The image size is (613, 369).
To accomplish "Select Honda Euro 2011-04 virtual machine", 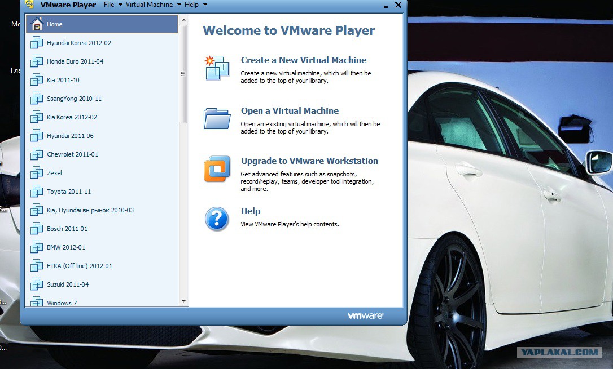I will tap(102, 61).
